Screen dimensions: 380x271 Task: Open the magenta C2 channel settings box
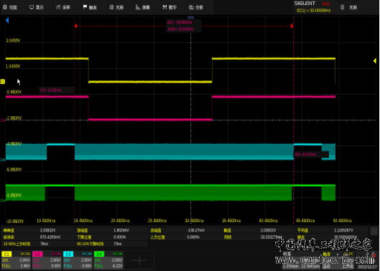click(47, 260)
